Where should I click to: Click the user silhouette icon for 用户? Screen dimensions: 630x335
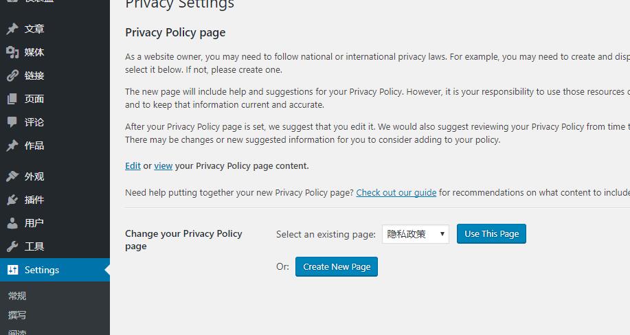(12, 223)
